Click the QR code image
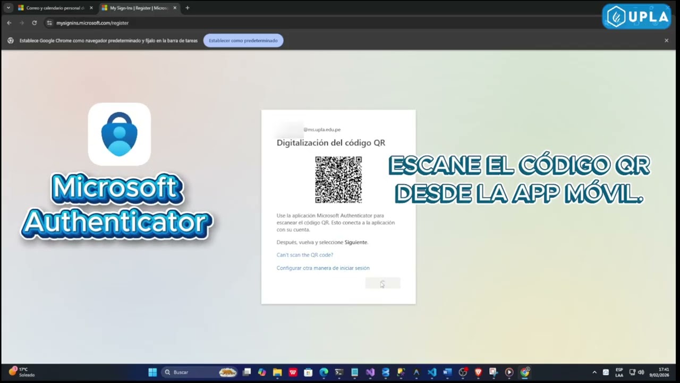Screen dimensions: 680x383 338,180
